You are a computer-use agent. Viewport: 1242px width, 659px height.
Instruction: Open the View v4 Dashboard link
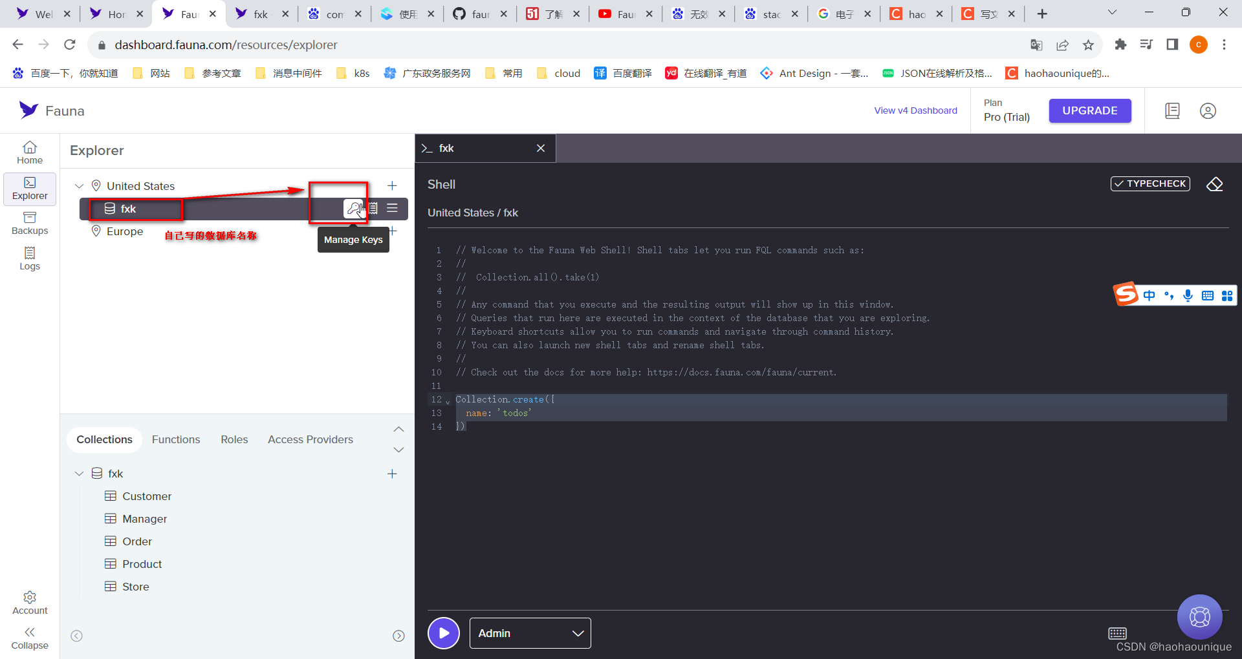915,110
